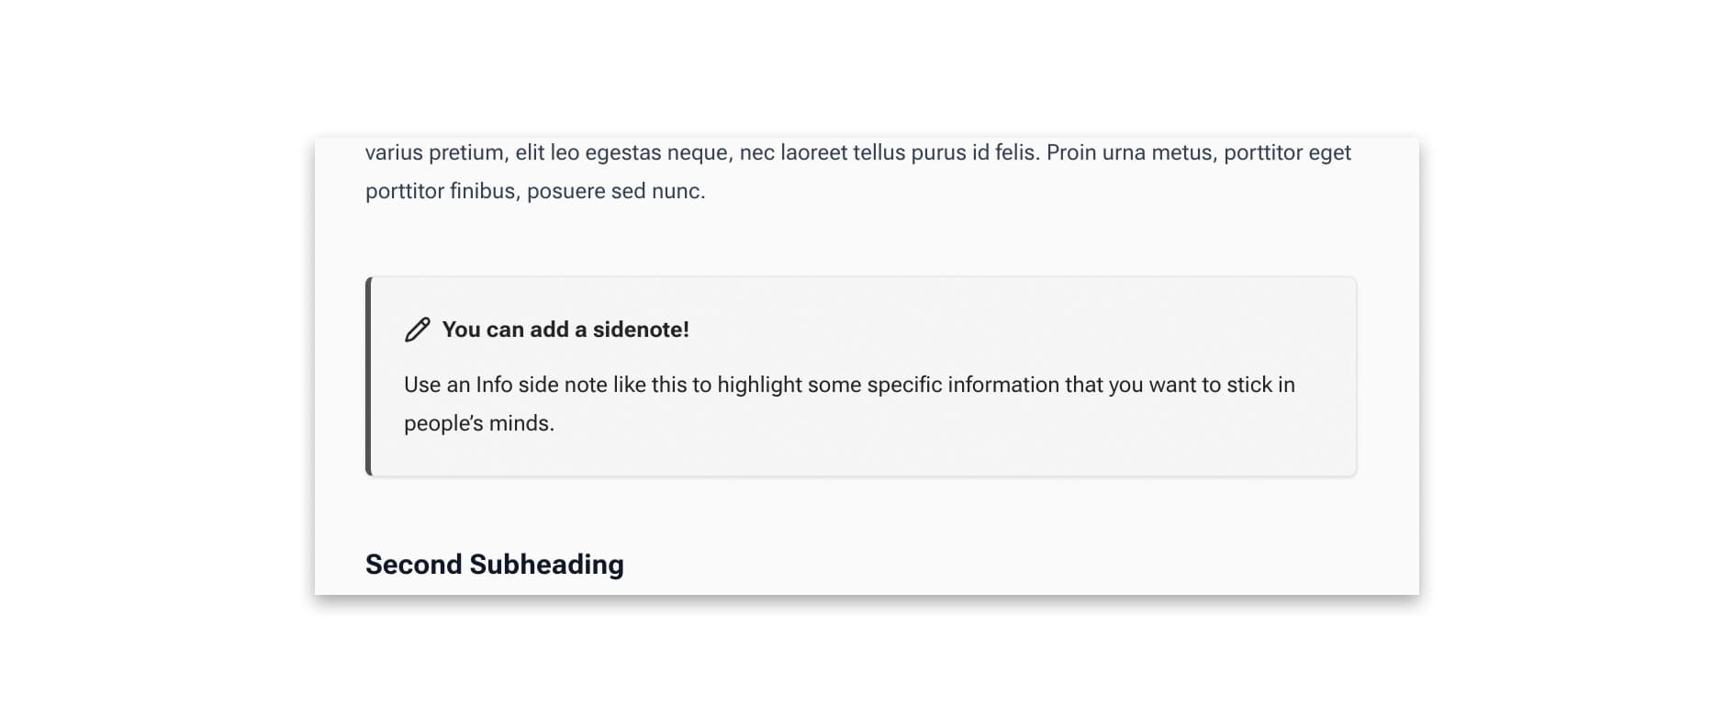Viewport: 1735px width, 728px height.
Task: Click the word "Subheading" in the heading
Action: tap(546, 564)
